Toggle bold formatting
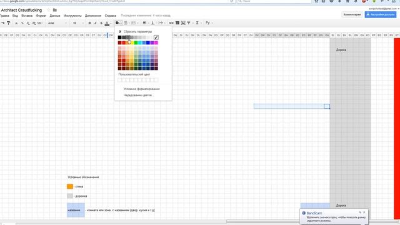This screenshot has height=225, width=400. click(89, 23)
